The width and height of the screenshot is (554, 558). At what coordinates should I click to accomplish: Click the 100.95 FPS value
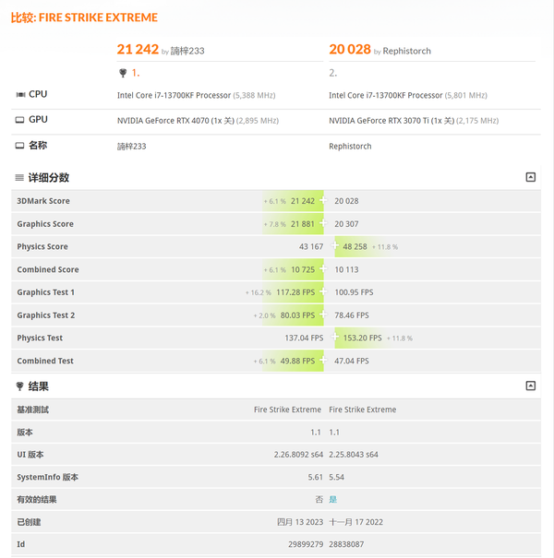(354, 292)
